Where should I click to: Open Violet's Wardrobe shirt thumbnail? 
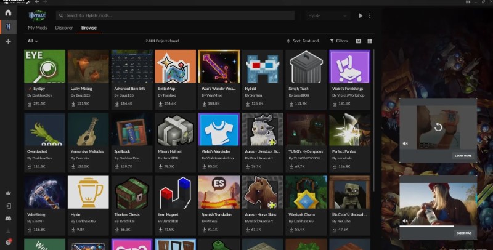point(219,129)
